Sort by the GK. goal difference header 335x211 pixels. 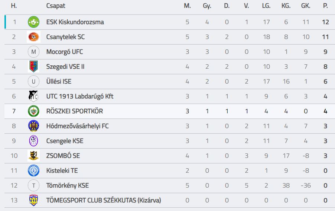coord(306,6)
